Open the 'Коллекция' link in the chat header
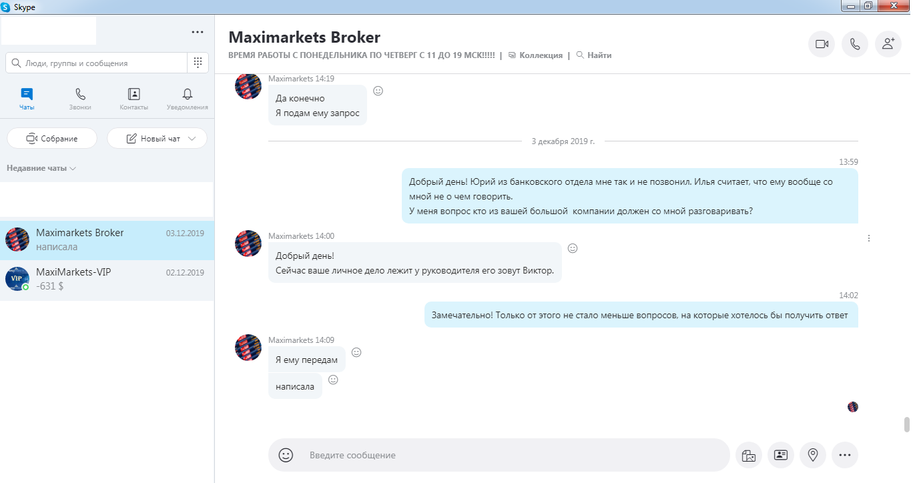The height and width of the screenshot is (483, 913). (x=535, y=55)
